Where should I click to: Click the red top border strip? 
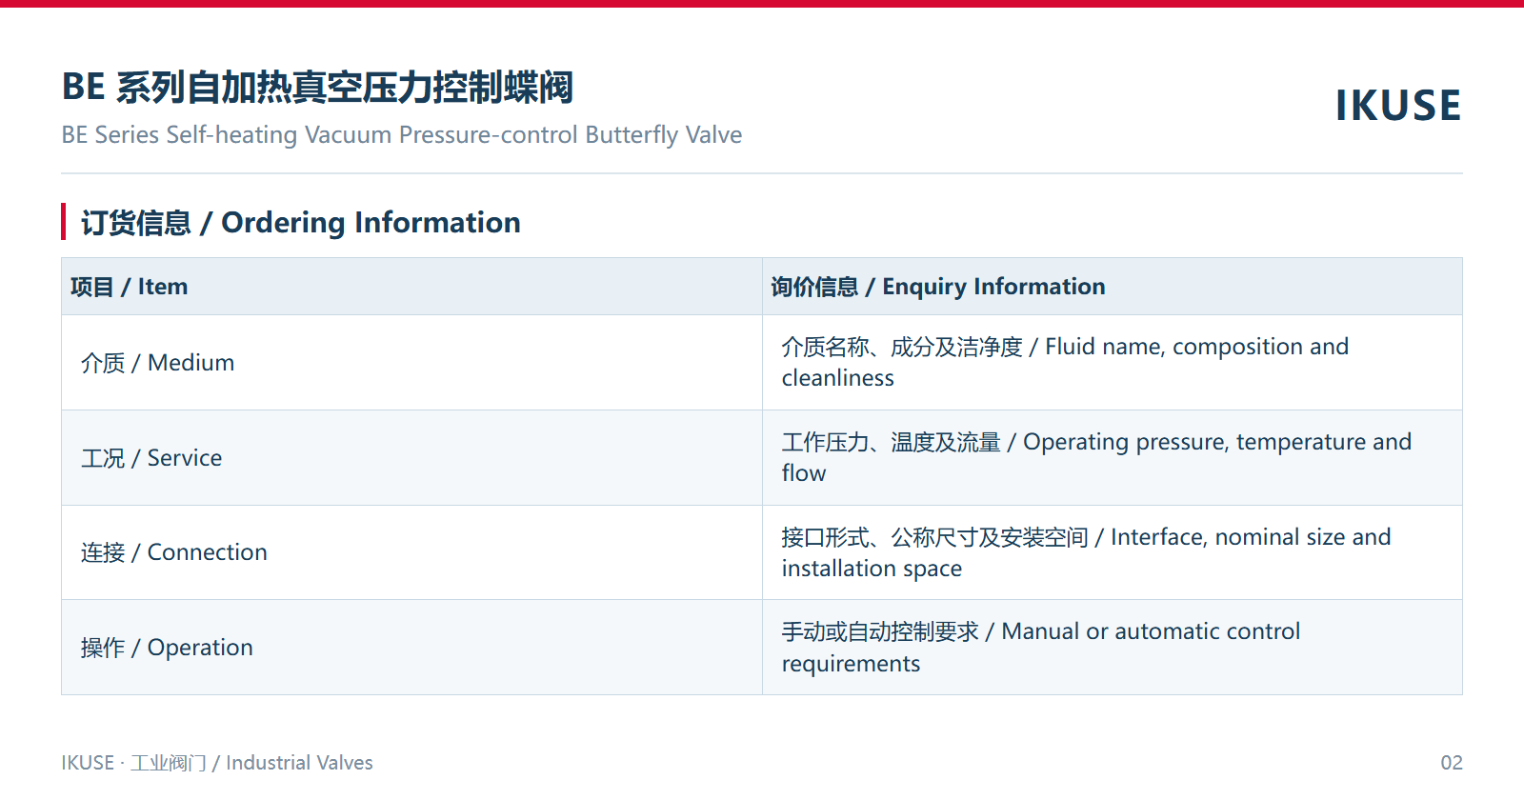click(x=762, y=4)
